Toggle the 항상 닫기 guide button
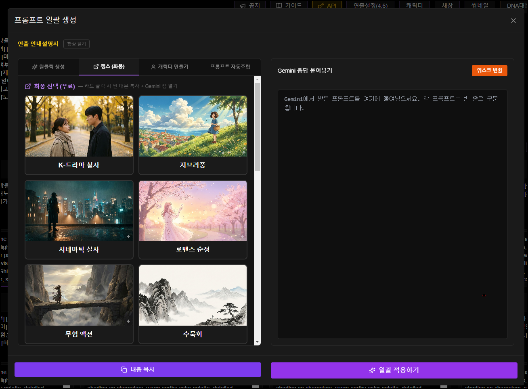528x389 pixels. tap(76, 44)
